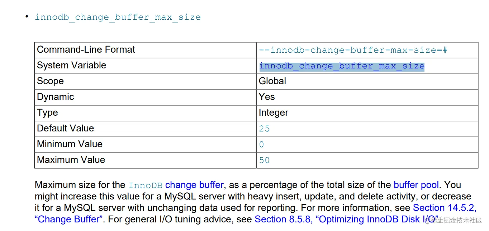The width and height of the screenshot is (489, 231).
Task: Click the System Variable row label
Action: tap(72, 65)
